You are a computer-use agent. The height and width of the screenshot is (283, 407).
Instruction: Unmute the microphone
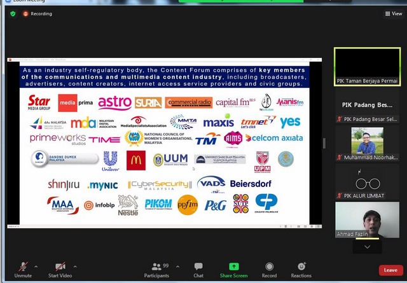pyautogui.click(x=24, y=270)
